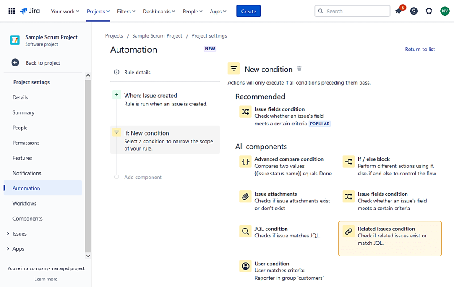Select the Issue fields condition icon under Recommended

245,112
